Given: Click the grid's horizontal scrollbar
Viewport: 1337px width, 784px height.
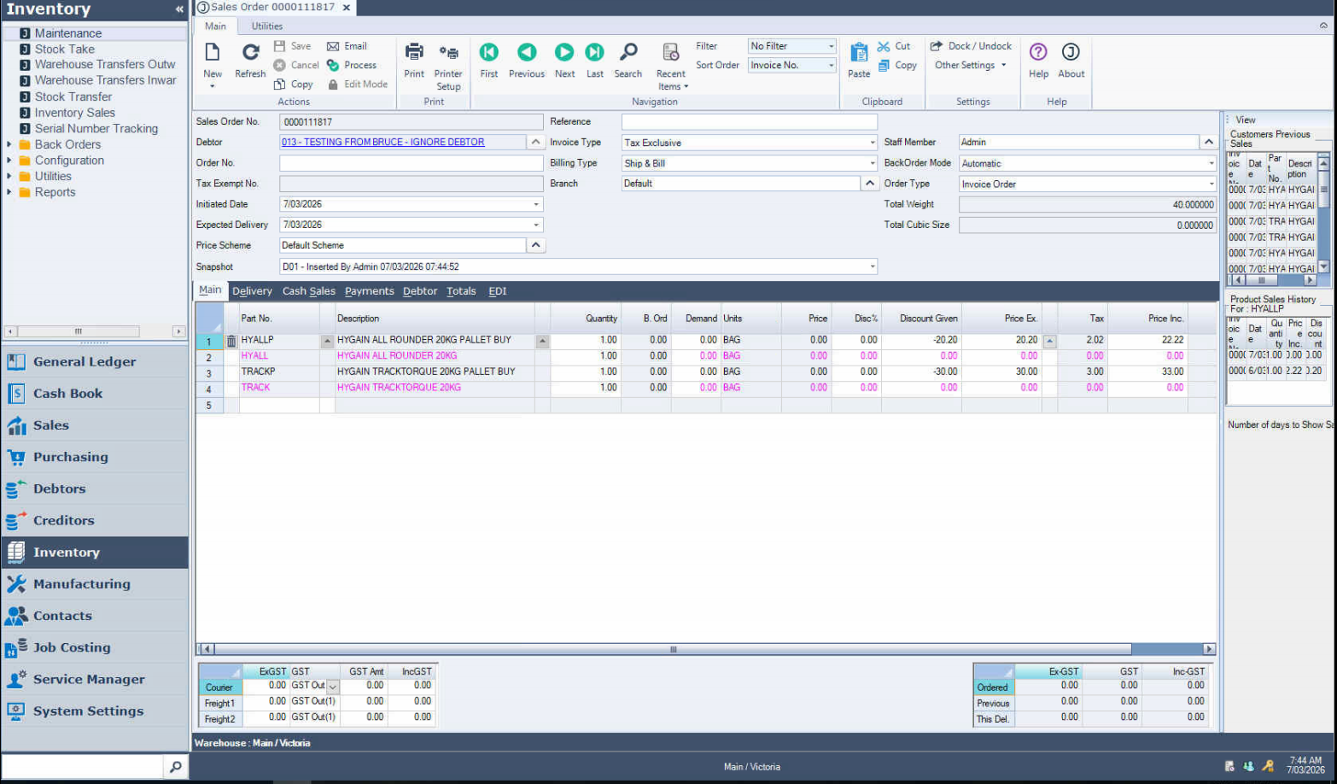Looking at the screenshot, I should tap(673, 649).
